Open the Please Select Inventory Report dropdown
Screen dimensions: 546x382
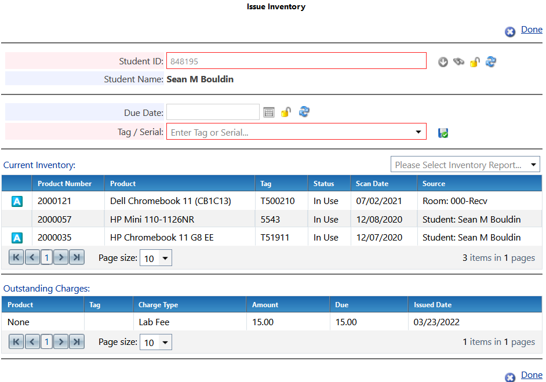[x=465, y=165]
